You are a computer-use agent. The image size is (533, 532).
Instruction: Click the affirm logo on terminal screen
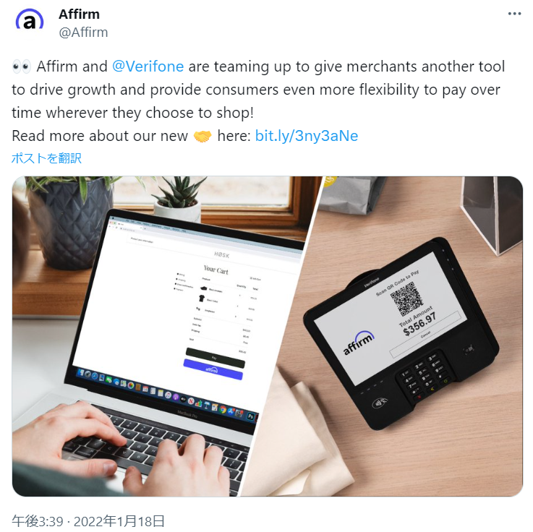[x=358, y=343]
